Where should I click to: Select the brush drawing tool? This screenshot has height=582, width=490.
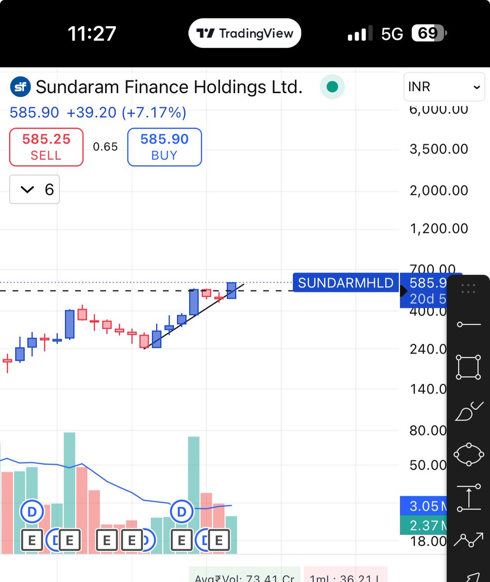tap(469, 411)
